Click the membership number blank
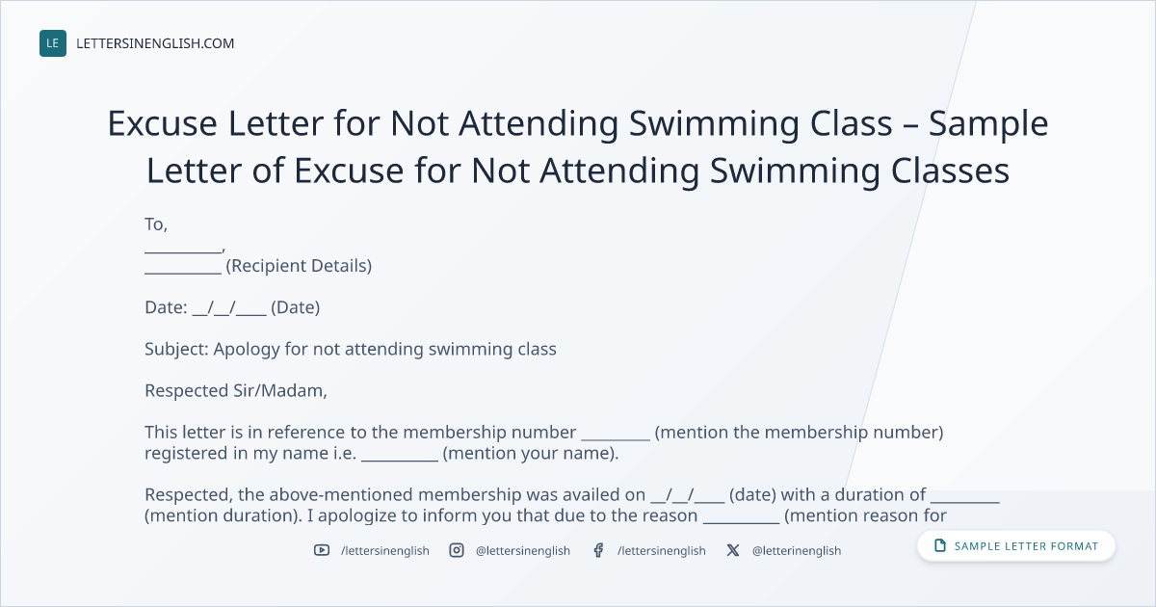 click(x=616, y=433)
